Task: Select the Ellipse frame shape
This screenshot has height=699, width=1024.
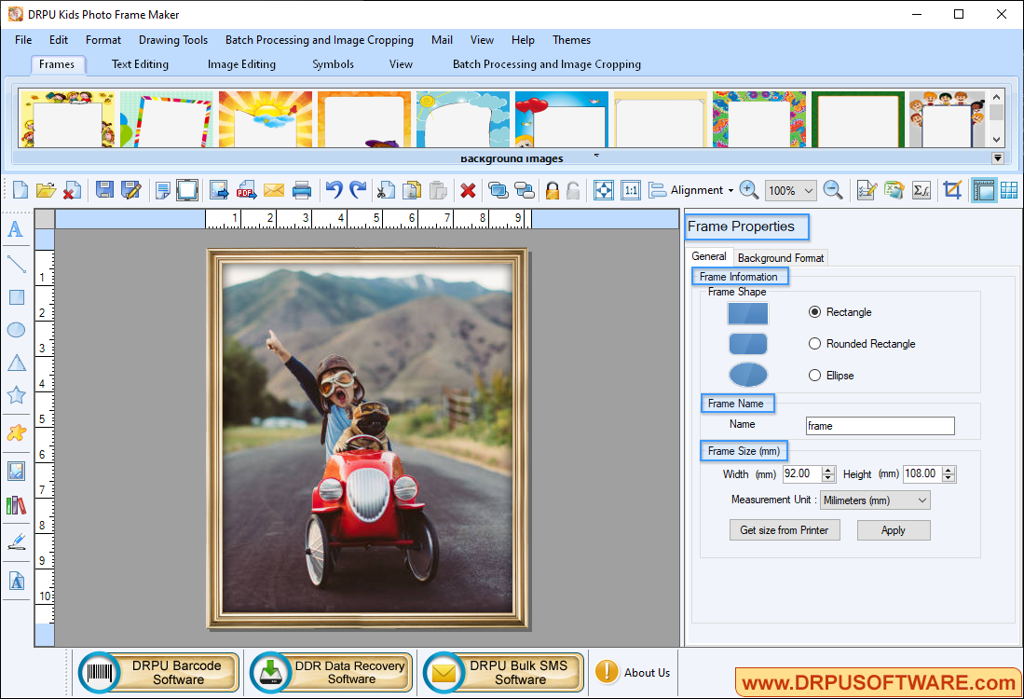Action: (814, 375)
